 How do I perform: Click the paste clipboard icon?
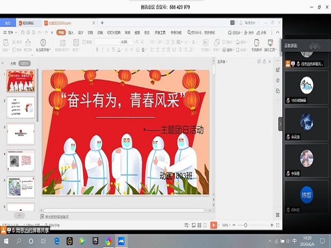pyautogui.click(x=6, y=42)
